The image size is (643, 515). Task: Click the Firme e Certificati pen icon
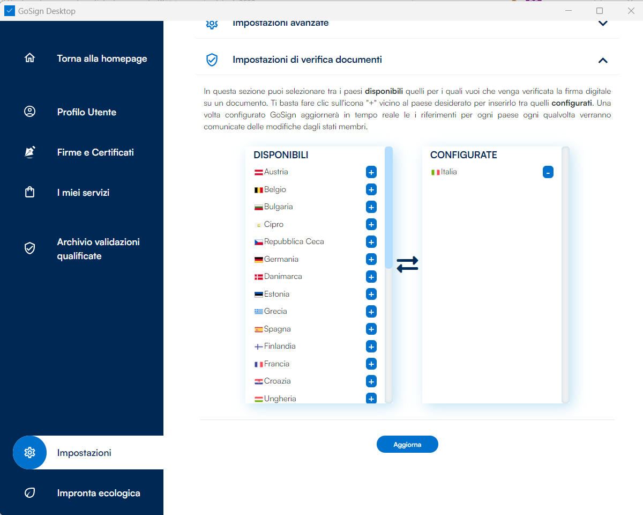click(30, 152)
